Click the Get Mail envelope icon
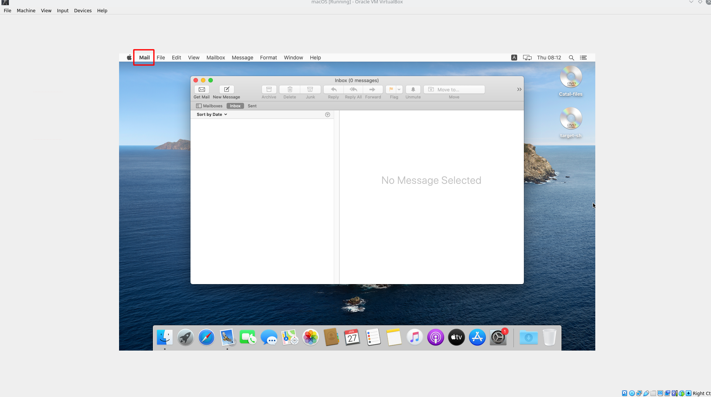Image resolution: width=711 pixels, height=397 pixels. (202, 90)
